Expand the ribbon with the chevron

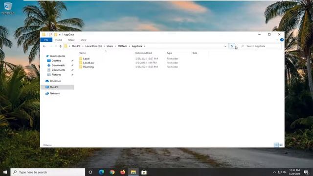[x=277, y=40]
